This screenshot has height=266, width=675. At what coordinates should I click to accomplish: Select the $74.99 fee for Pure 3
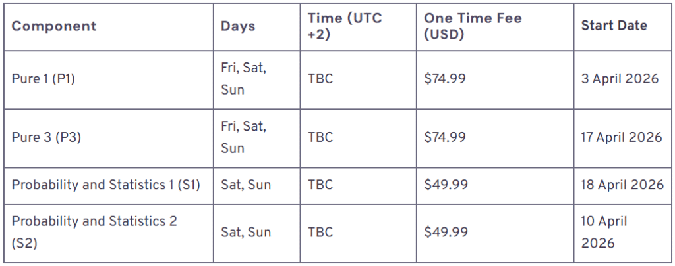click(x=445, y=137)
